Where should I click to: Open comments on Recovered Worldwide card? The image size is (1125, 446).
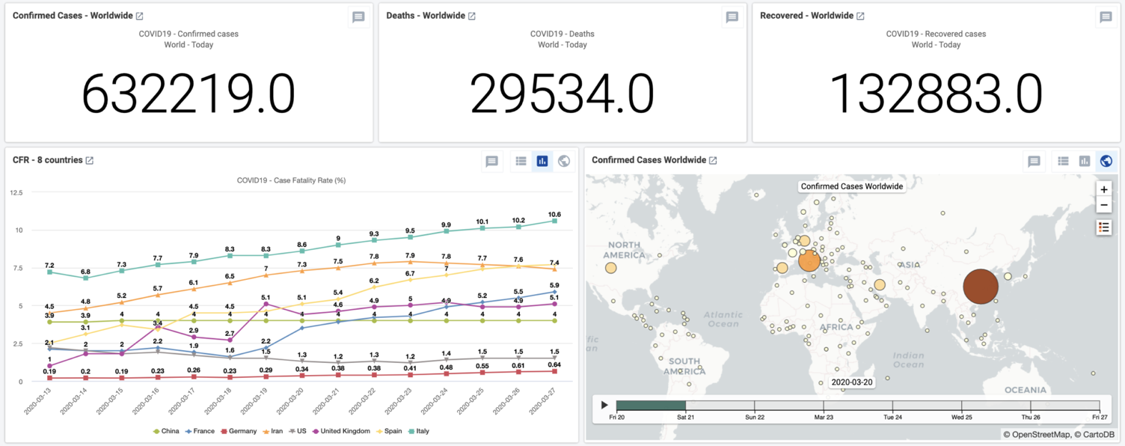click(x=1105, y=17)
